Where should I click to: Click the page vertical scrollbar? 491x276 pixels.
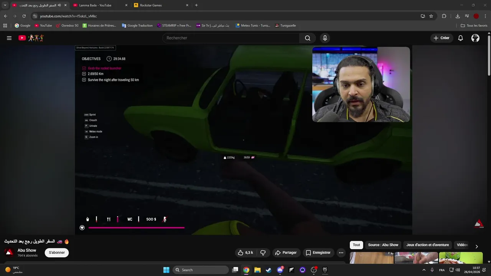point(489,56)
